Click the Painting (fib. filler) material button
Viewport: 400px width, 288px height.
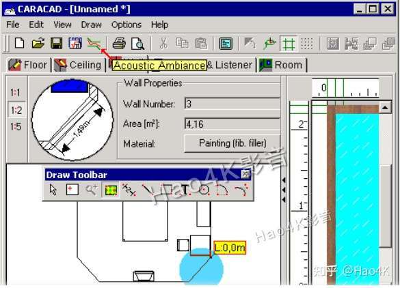point(232,143)
